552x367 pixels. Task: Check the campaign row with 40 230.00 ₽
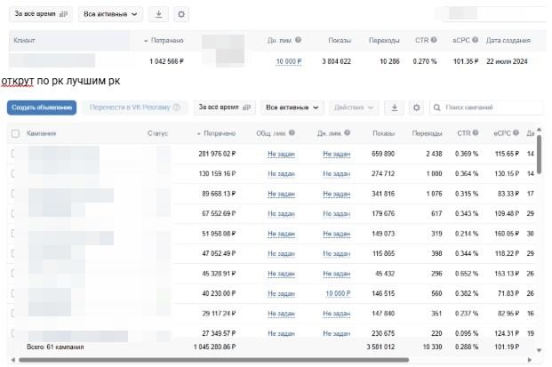(13, 293)
